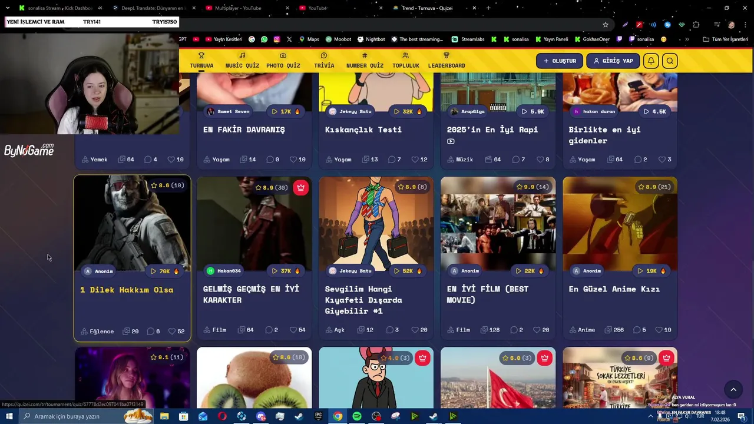Open the PHOTO QUIZ tab

tap(283, 61)
